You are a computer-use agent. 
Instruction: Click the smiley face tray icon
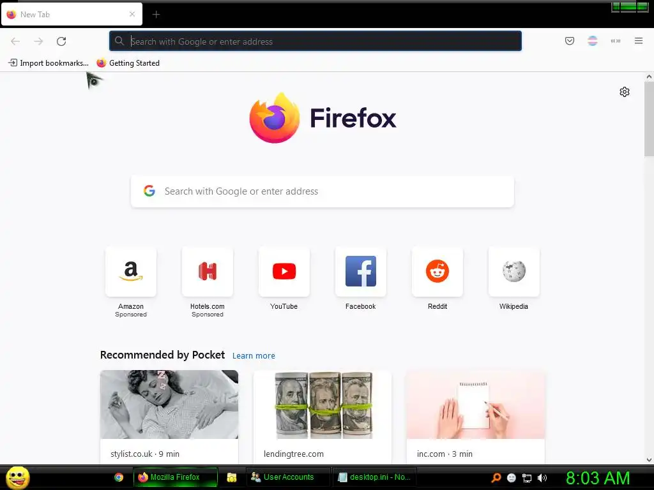pos(512,478)
